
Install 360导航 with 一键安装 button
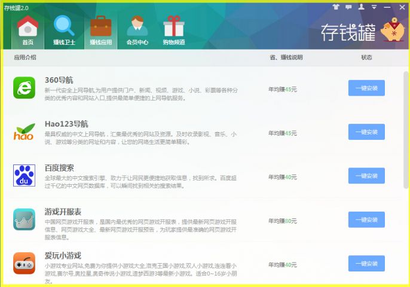[366, 88]
